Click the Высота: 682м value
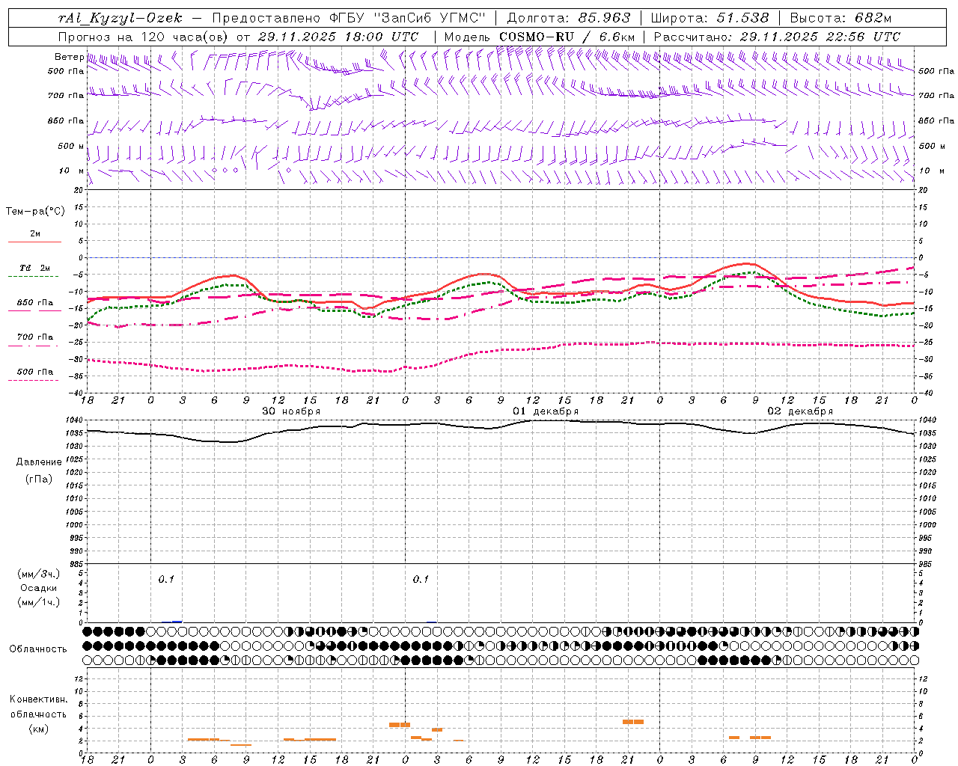Image resolution: width=958 pixels, height=766 pixels. tap(840, 19)
